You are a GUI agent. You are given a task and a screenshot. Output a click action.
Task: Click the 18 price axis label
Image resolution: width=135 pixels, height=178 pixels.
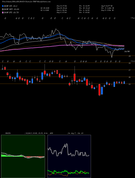[129, 63]
